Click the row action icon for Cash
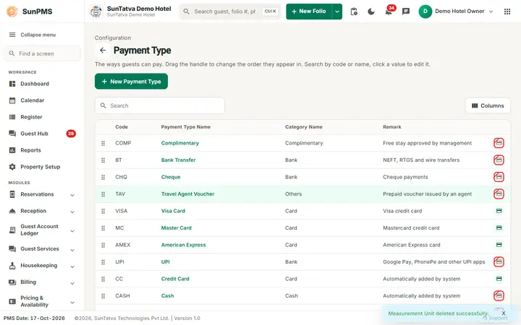Screen dimensions: 521x325 pyautogui.click(x=499, y=295)
